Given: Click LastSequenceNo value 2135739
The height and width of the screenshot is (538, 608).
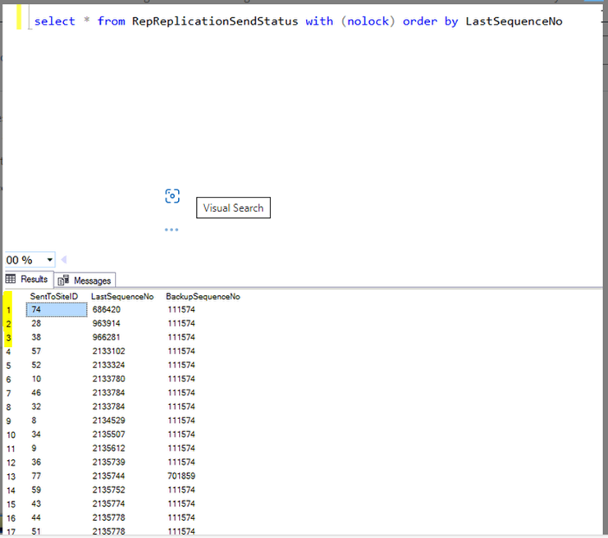Looking at the screenshot, I should pyautogui.click(x=109, y=462).
